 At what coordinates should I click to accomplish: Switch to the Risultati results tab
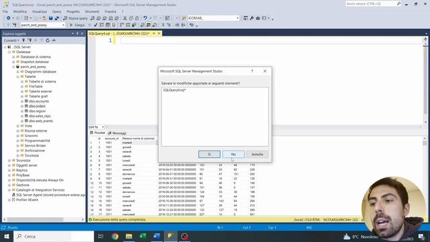pyautogui.click(x=97, y=133)
